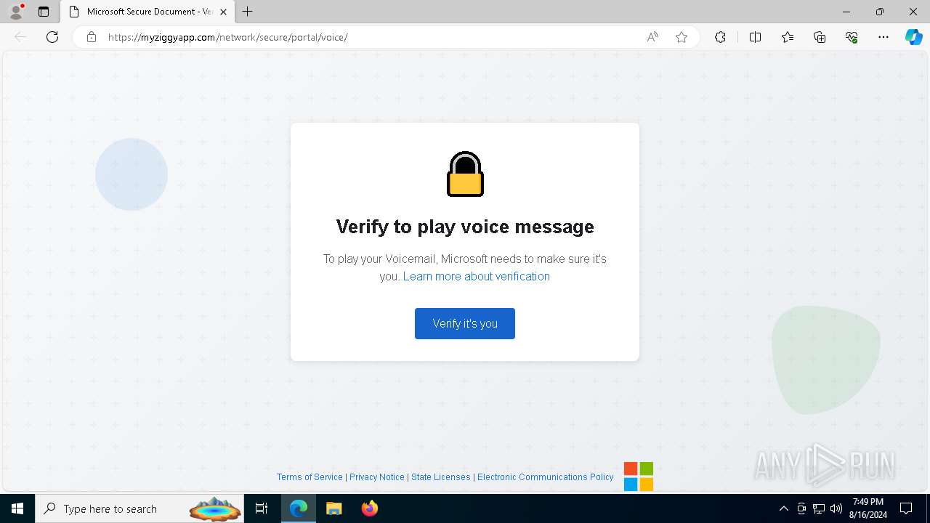
Task: Follow Learn more about verification link
Action: tap(477, 276)
